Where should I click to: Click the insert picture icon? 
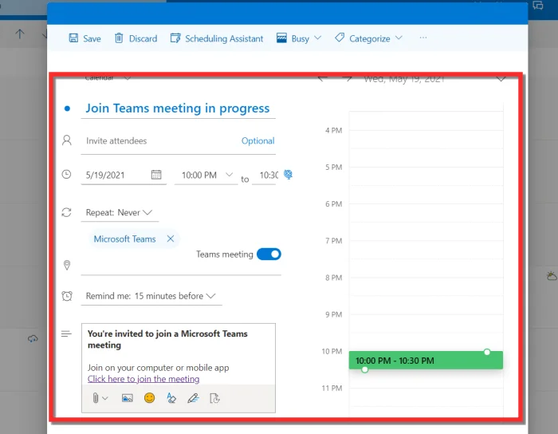tap(127, 398)
